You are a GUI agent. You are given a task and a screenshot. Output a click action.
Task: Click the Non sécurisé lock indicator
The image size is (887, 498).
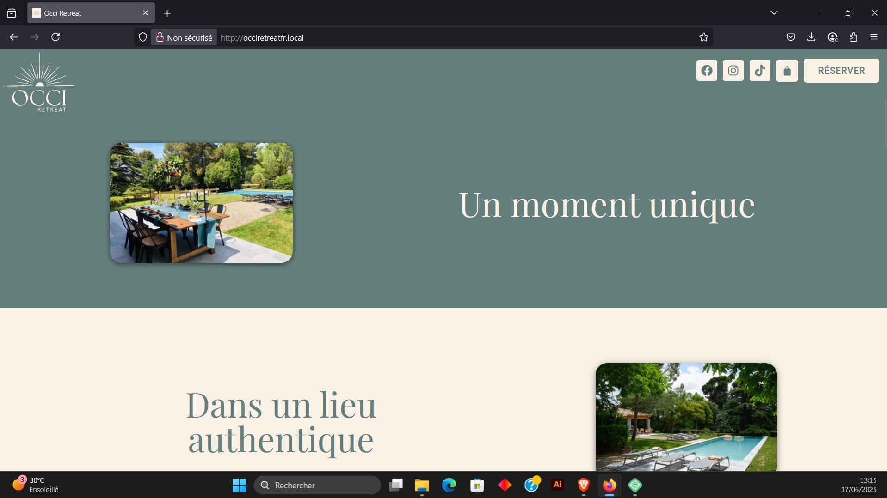[184, 37]
